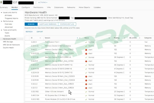Open the Reading column filter
This screenshot has height=103, width=154.
[124, 38]
